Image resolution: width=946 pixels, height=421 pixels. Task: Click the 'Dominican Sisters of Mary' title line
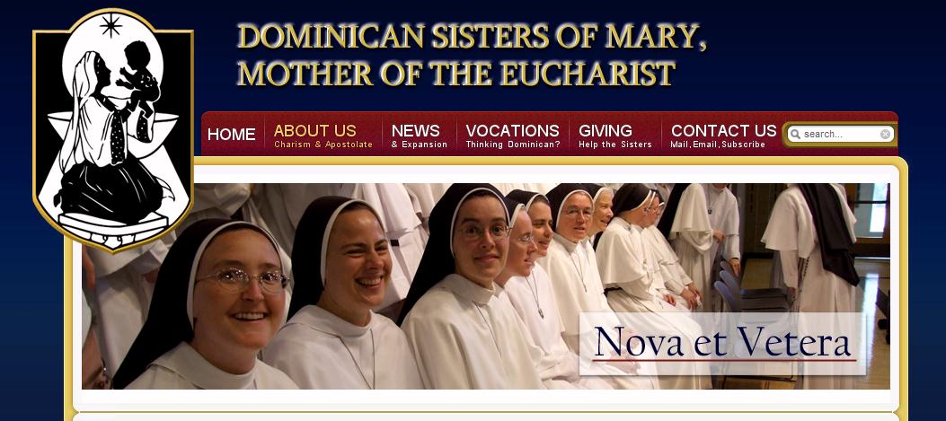tap(472, 36)
